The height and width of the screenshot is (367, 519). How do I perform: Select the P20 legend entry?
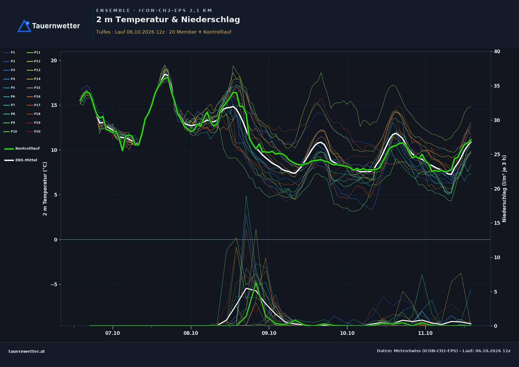34,131
